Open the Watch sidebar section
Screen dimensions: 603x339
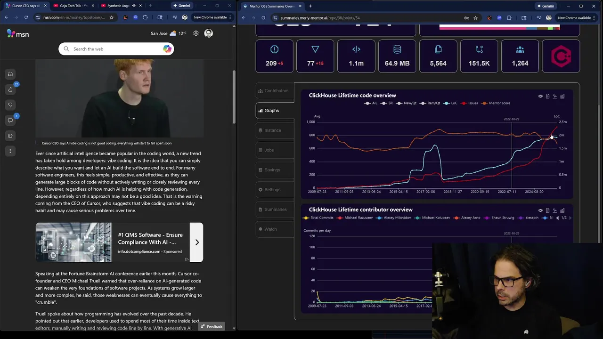tap(275, 229)
